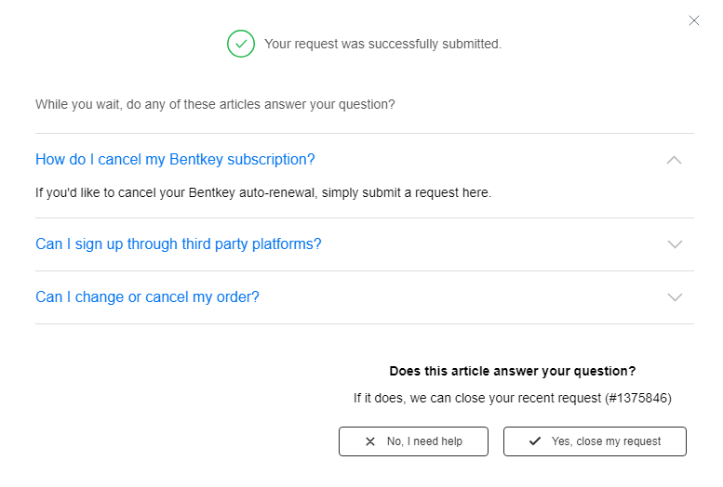Screen dimensions: 723x487
Task: Click the 'successfully submitted' confirmation message
Action: [x=382, y=44]
